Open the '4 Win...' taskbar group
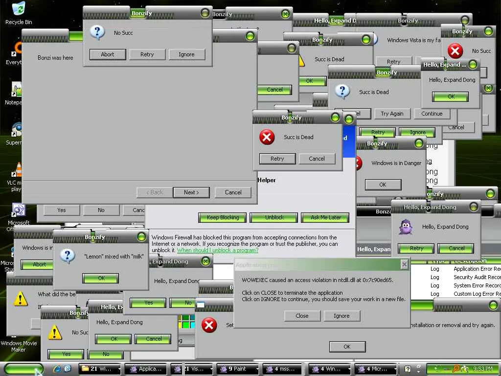The image size is (501, 376). tap(329, 369)
